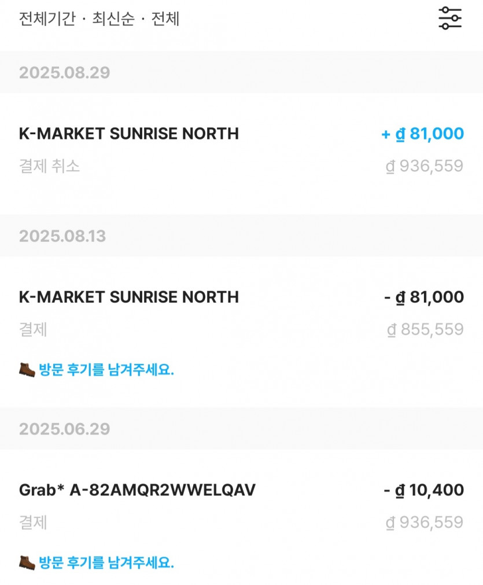Open the Grab* A-82AMQR2WWELQAV transaction
The width and height of the screenshot is (483, 585).
click(137, 490)
